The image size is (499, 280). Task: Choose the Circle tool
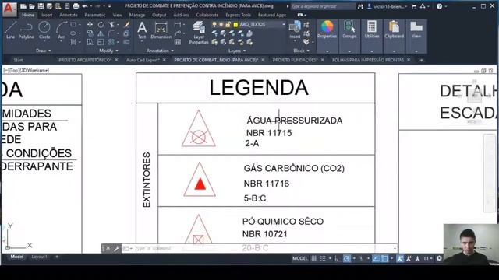click(x=44, y=30)
